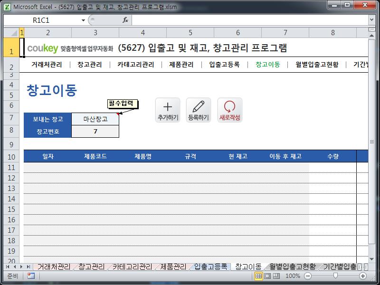This screenshot has width=380, height=285.
Task: Click 카테고리관리 in the navigation menu
Action: (136, 65)
